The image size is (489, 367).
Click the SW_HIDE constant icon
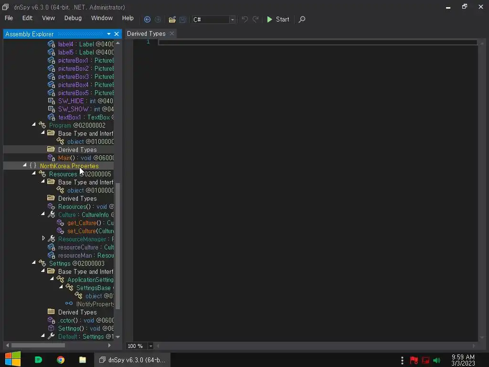(51, 101)
